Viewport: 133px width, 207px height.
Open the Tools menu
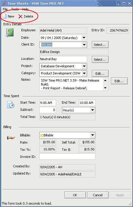click(x=15, y=9)
